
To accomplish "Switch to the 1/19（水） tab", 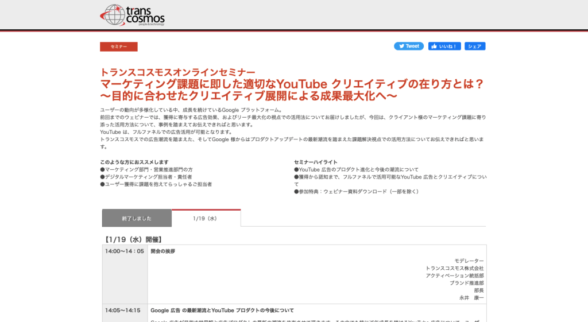I will pos(206,218).
